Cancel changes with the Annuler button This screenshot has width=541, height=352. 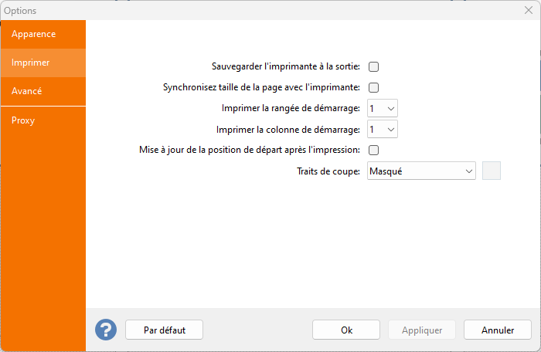[498, 330]
